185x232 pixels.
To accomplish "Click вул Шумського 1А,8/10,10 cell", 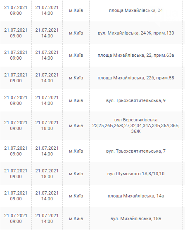I will coord(136,174).
